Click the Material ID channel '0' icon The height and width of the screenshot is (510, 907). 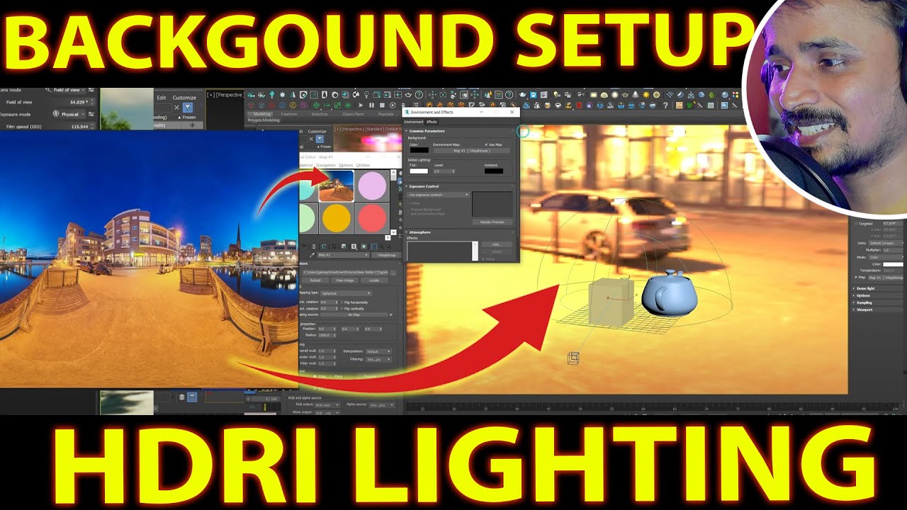click(354, 246)
